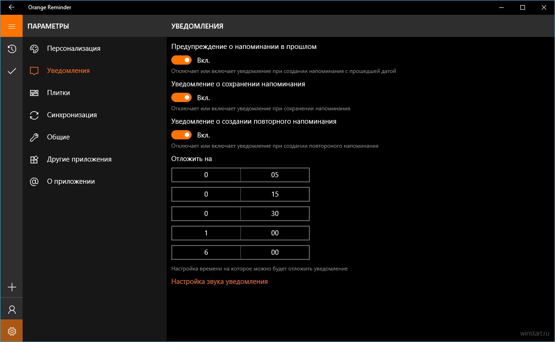Click the sync arrows icon beside Синхронизация
Screen dimensions: 555x342
point(34,115)
